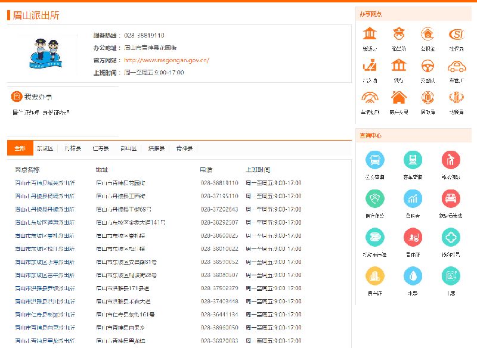This screenshot has height=348, width=477.
Task: Open the 派出所 police officer icon
Action: coord(398,33)
